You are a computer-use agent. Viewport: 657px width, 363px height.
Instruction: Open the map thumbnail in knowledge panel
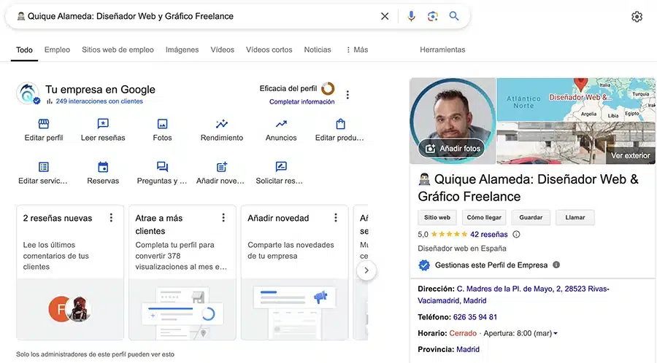576,100
